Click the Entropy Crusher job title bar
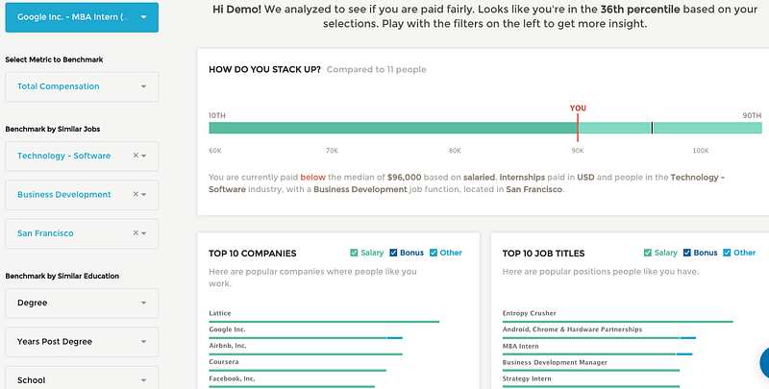Viewport: 769px width, 389px height. [617, 321]
